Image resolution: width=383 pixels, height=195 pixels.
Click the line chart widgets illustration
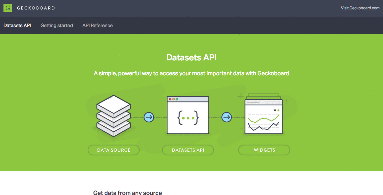(x=263, y=114)
